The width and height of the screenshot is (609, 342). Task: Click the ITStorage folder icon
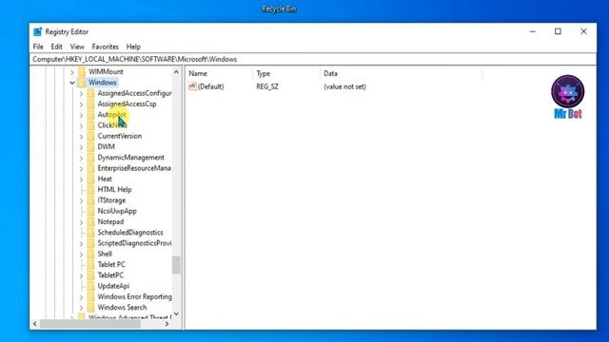coord(91,200)
